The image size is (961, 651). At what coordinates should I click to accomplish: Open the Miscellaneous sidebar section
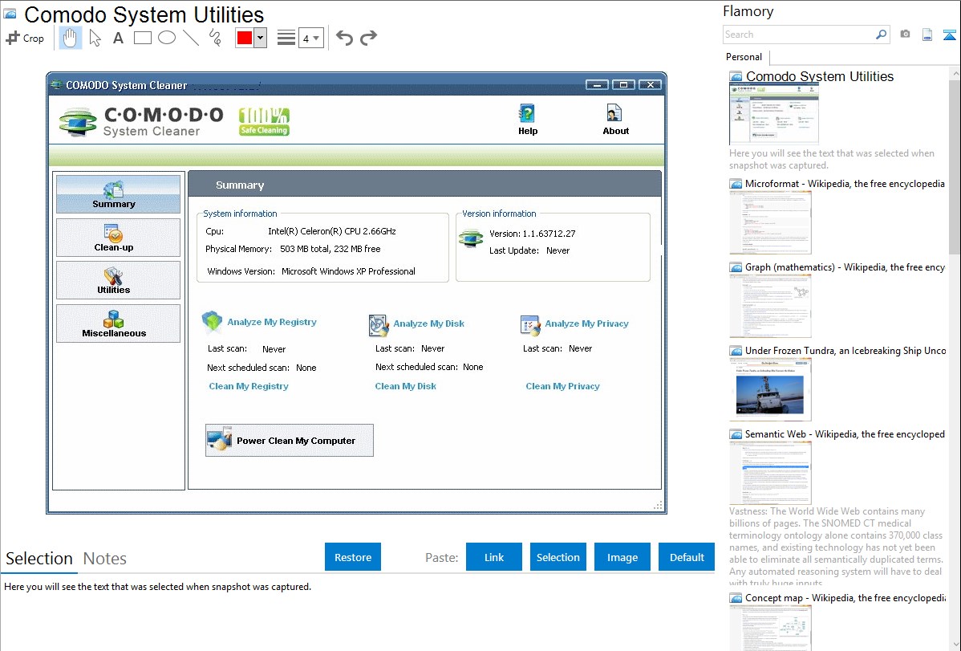pos(118,323)
